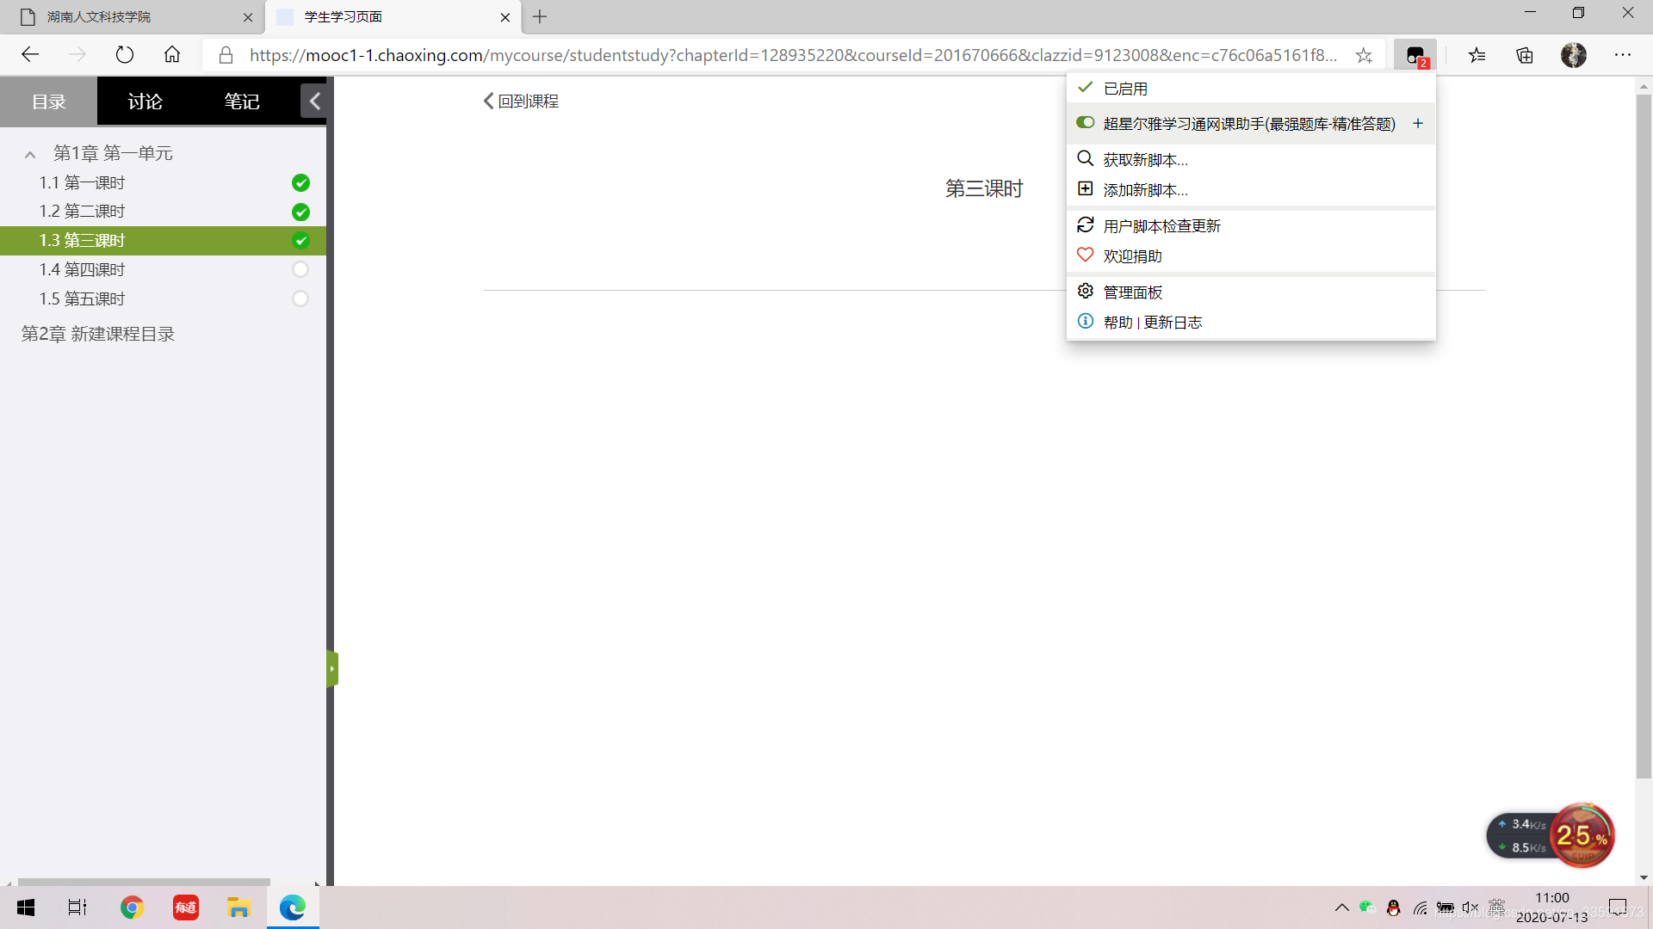Choose 用户脚本检查更新 menu entry

(x=1251, y=226)
